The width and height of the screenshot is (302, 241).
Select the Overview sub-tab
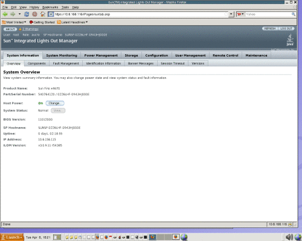click(x=14, y=64)
